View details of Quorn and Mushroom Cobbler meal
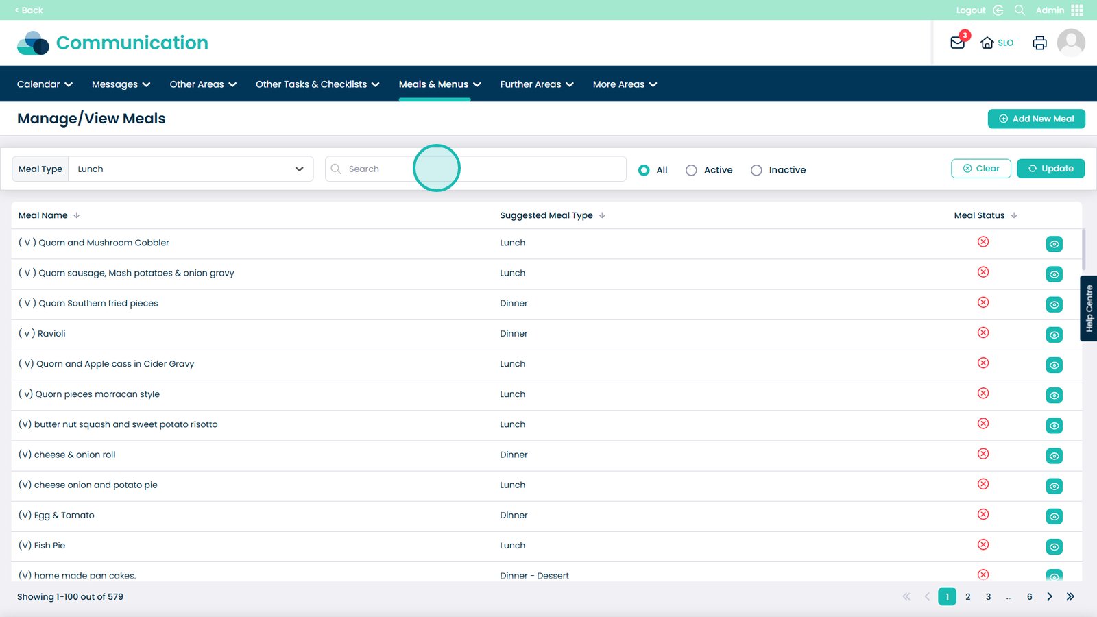 [1054, 244]
